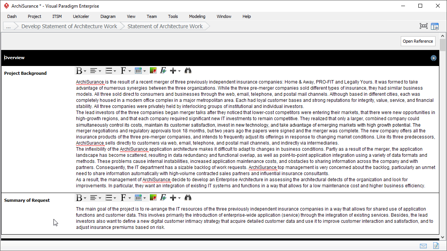
Task: Open the Tools menu
Action: [173, 16]
